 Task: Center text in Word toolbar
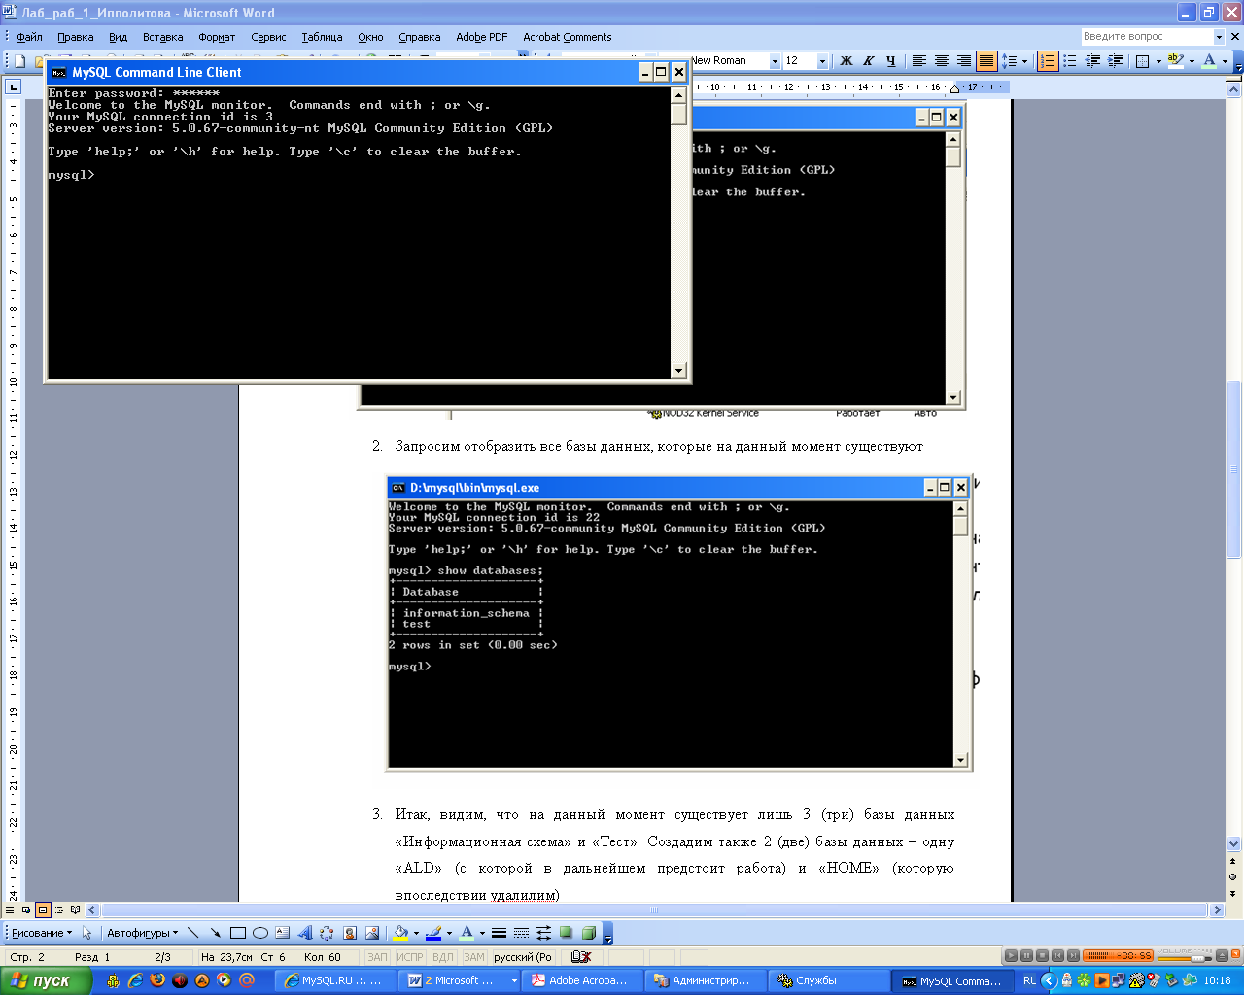pyautogui.click(x=942, y=60)
